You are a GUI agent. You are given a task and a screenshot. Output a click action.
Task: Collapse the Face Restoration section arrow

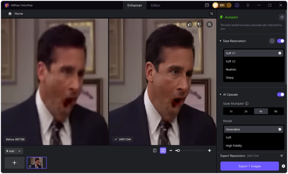(220, 41)
